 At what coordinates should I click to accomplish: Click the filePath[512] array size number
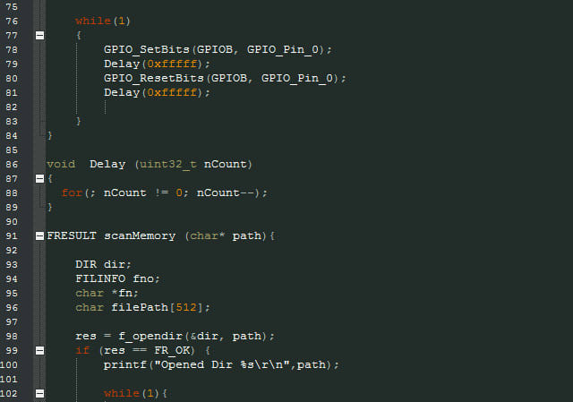[186, 307]
